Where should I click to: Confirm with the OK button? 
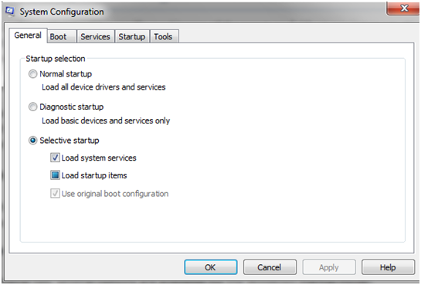[x=211, y=267]
